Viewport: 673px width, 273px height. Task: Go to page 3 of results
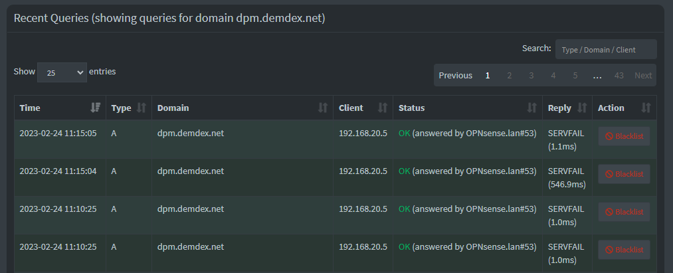[531, 76]
